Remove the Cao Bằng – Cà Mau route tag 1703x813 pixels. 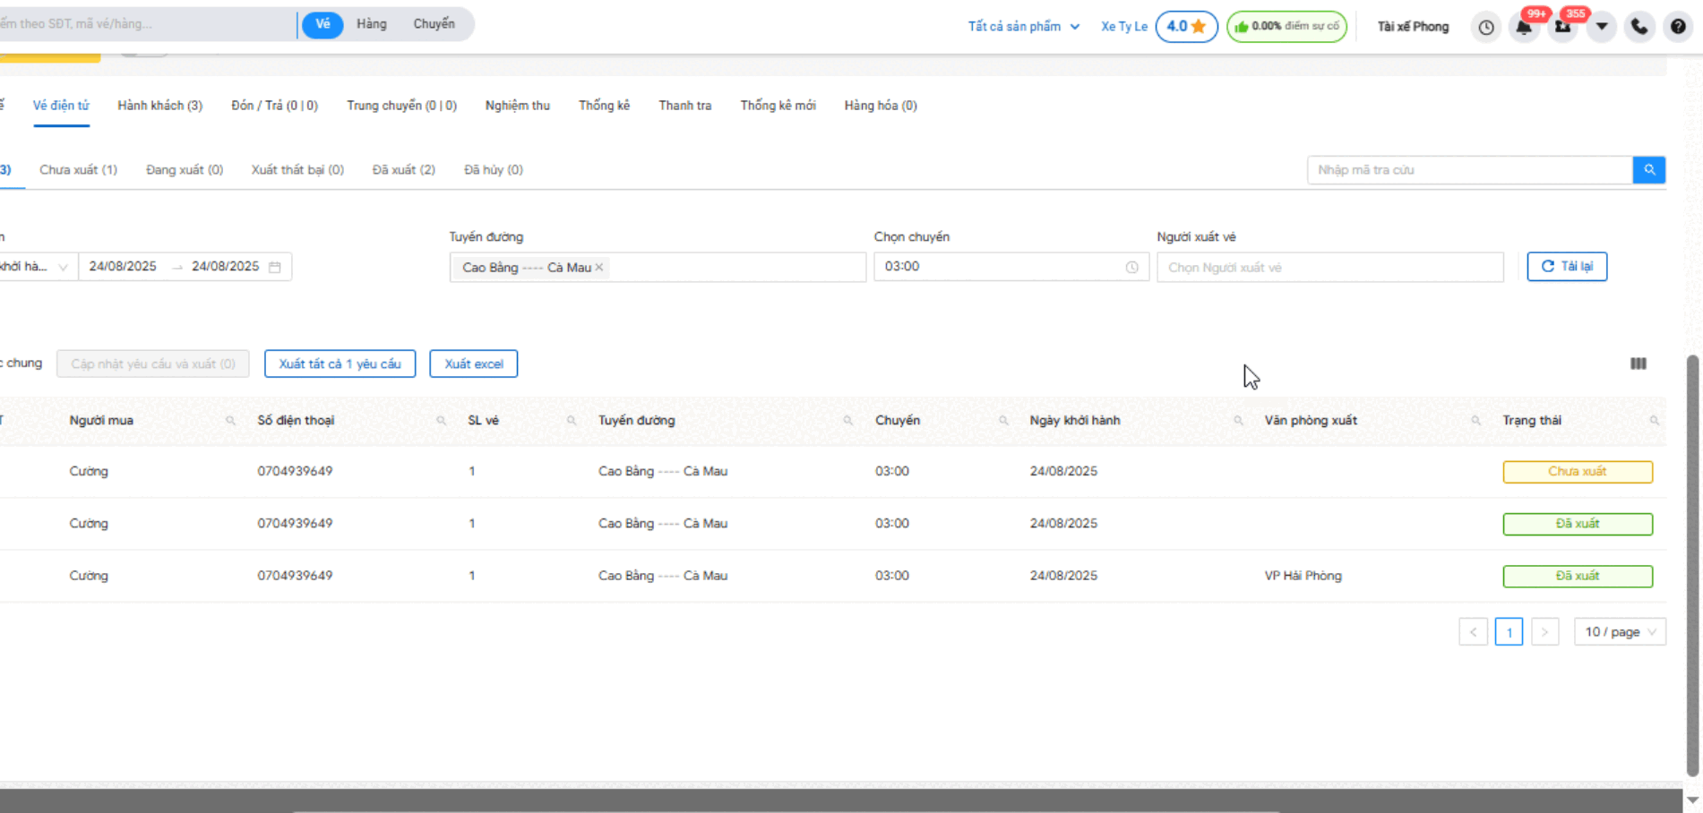coord(599,268)
